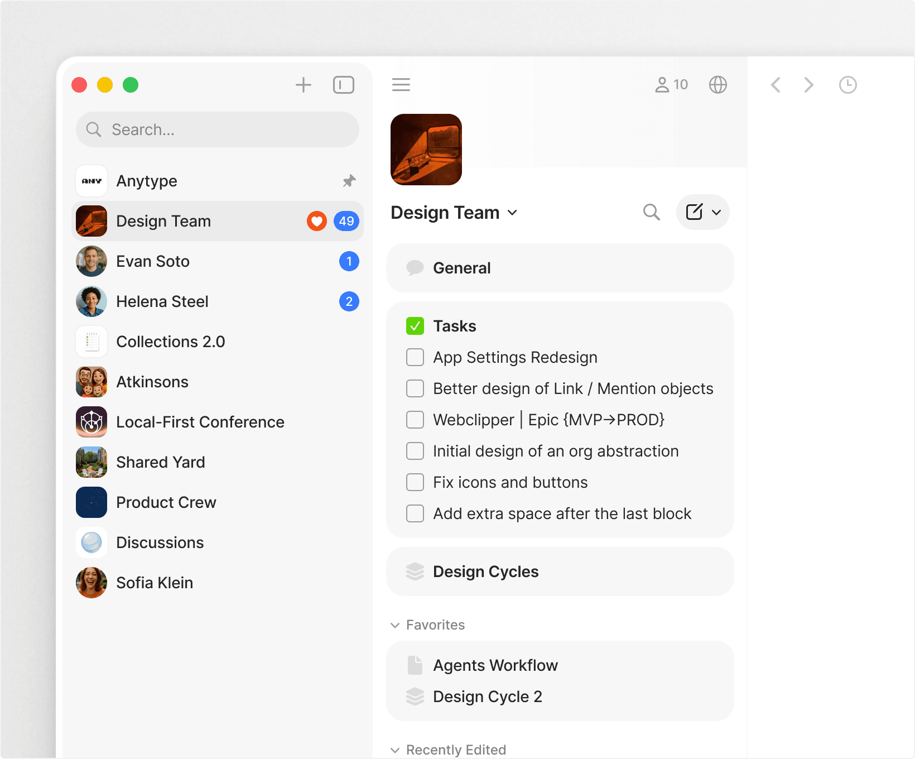Check Initial design of an org abstraction
915x759 pixels.
(415, 451)
